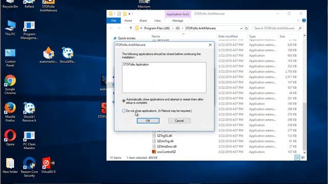Sort files by the Type column

(252, 36)
